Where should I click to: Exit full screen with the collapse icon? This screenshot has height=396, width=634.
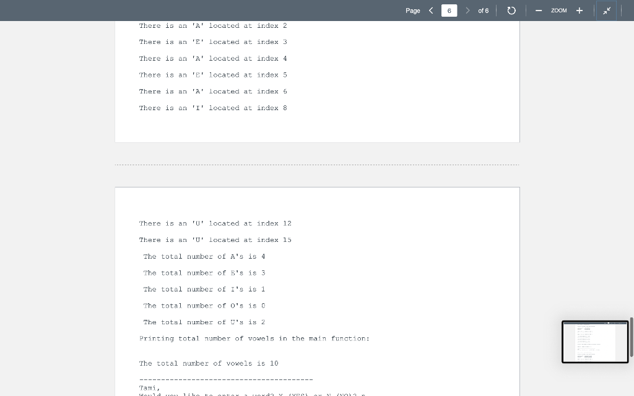point(607,11)
